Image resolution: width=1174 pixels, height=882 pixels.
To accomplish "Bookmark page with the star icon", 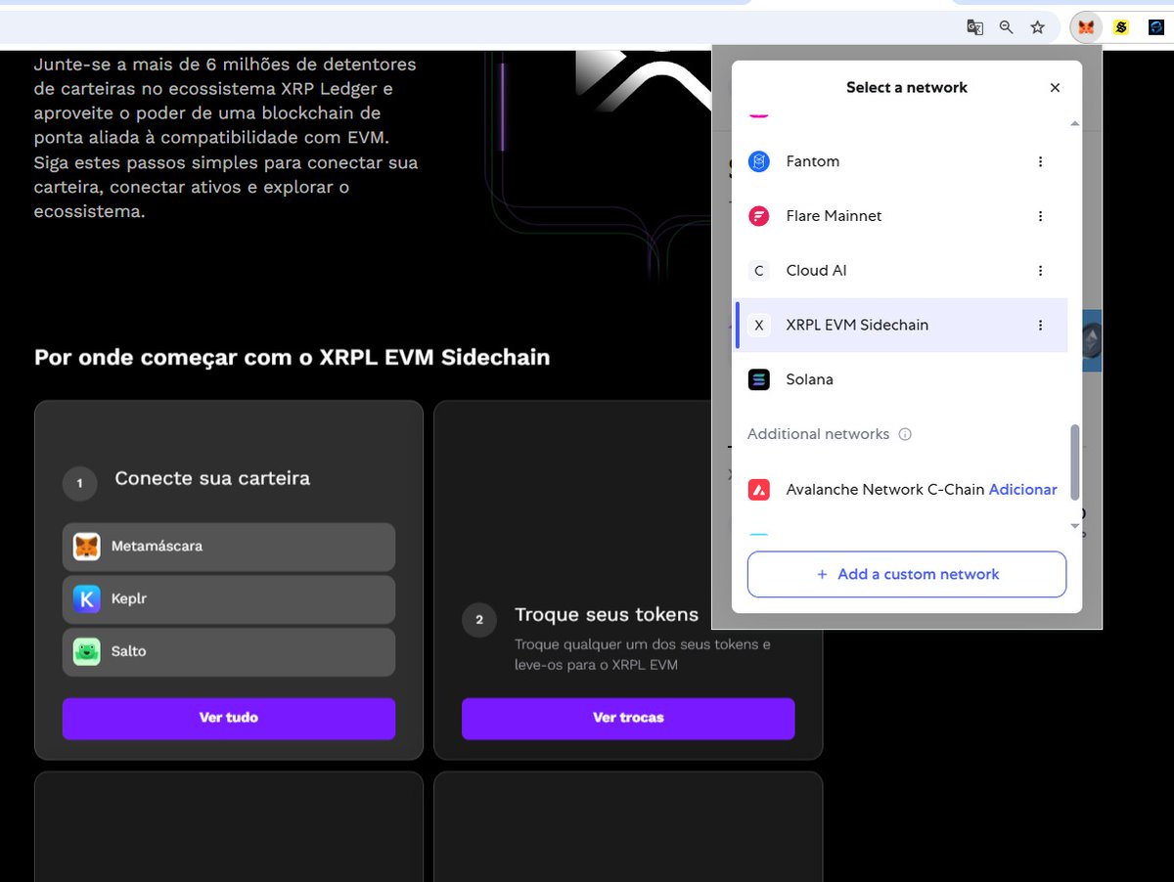I will tap(1038, 27).
